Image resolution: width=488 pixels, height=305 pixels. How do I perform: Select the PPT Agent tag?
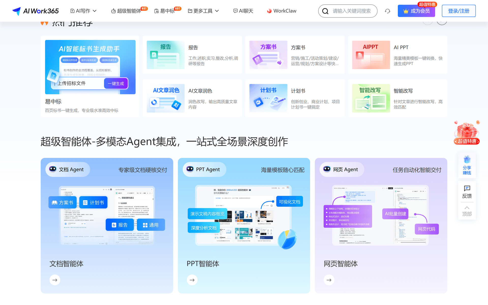204,170
